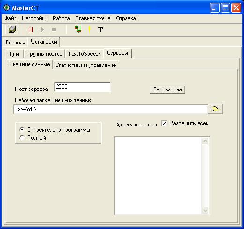Viewport: 244px width, 229px height.
Task: Select the Полный radio option
Action: [x=22, y=138]
